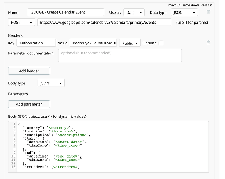Toggle the Optional checkbox for the header
The width and height of the screenshot is (225, 179).
161,43
